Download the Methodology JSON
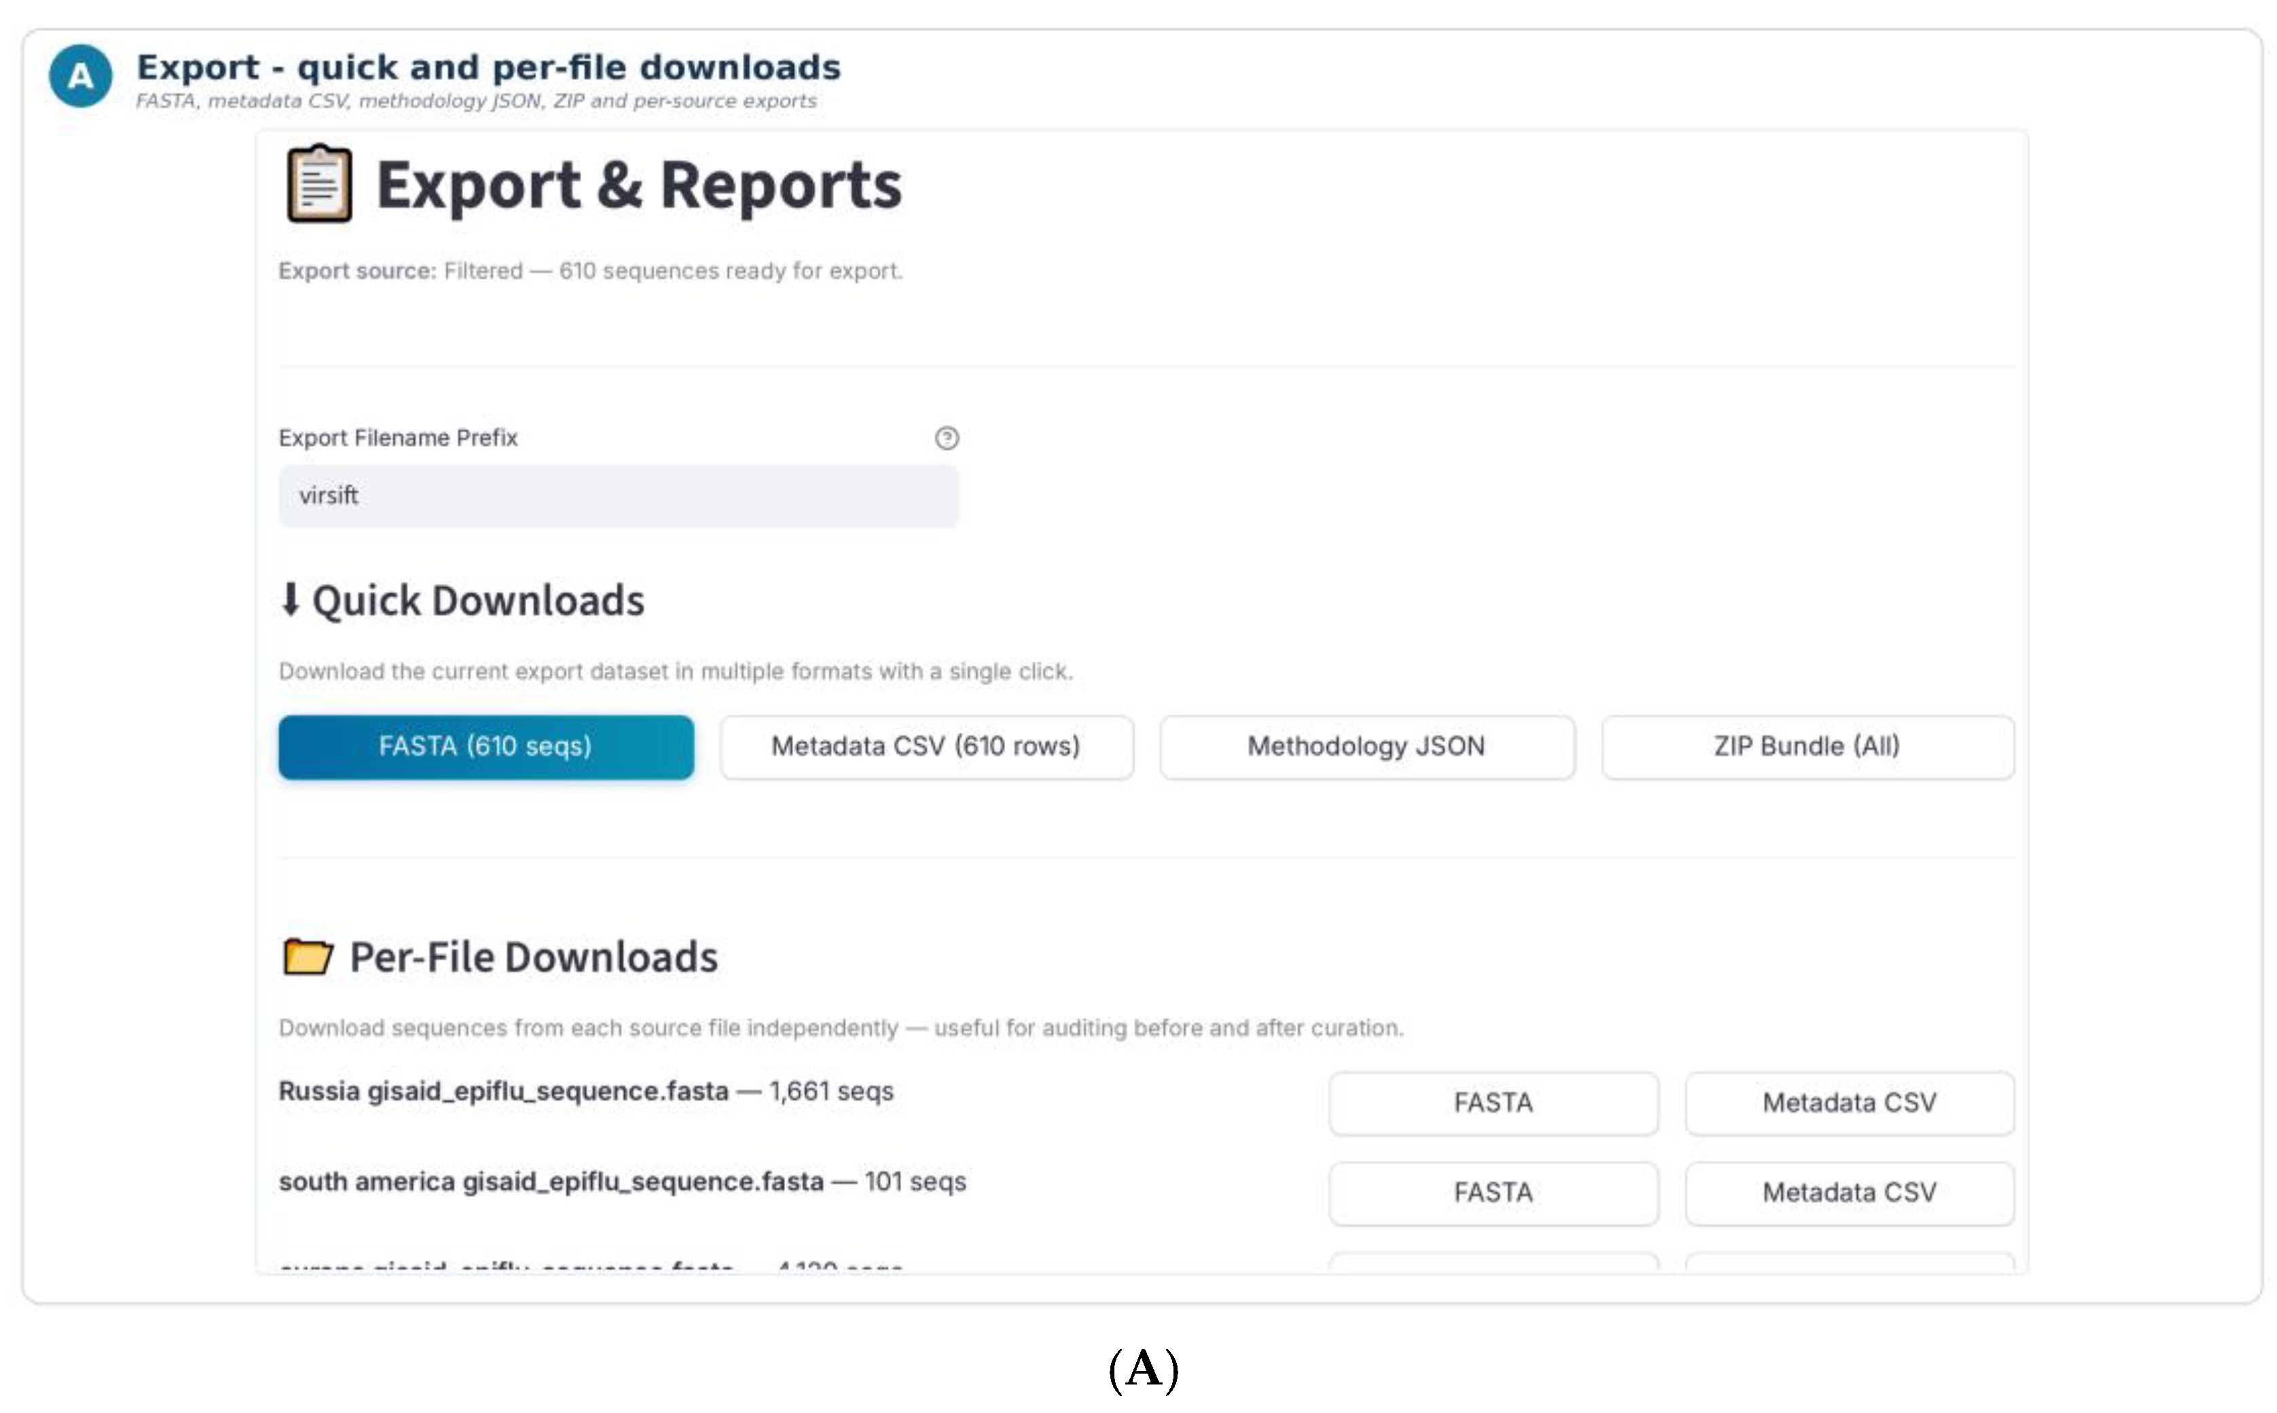 (1367, 747)
